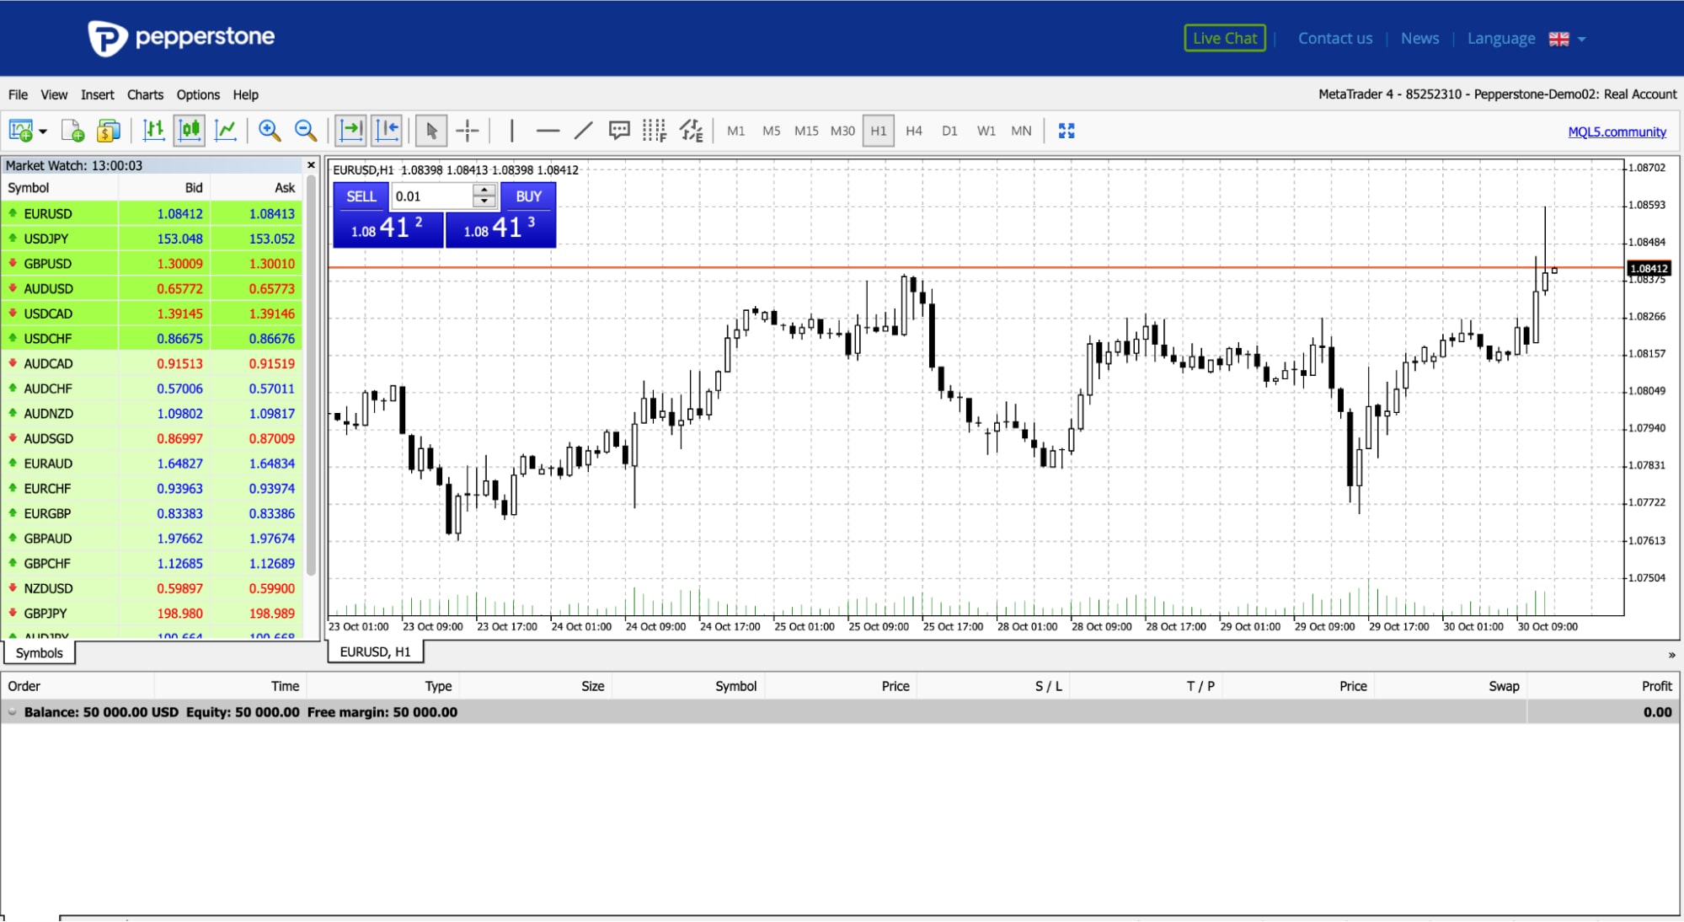This screenshot has width=1684, height=922.
Task: Select the crosshair tool
Action: coord(468,131)
